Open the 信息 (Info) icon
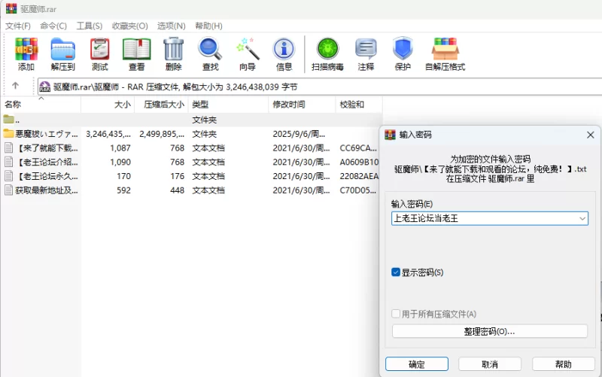 point(284,49)
